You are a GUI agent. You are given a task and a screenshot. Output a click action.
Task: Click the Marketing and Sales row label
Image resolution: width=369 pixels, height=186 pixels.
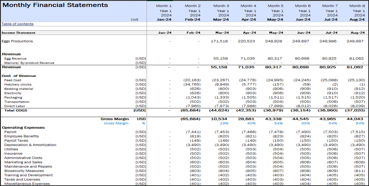(23, 162)
